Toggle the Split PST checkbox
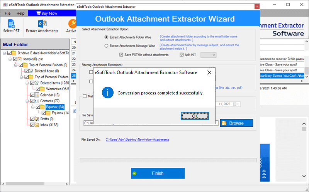This screenshot has width=309, height=192. pos(182,55)
